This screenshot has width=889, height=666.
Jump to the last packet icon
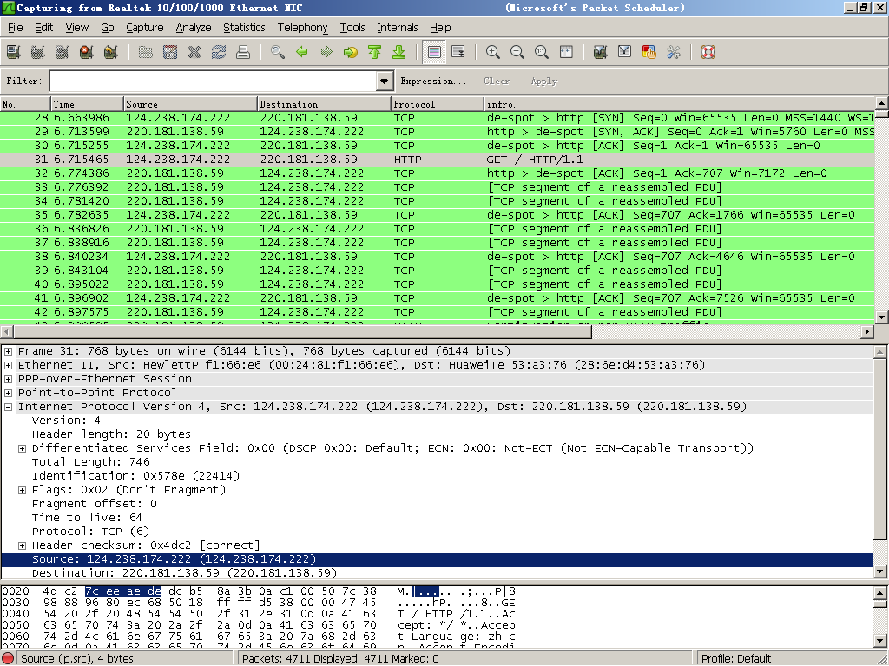tap(399, 52)
